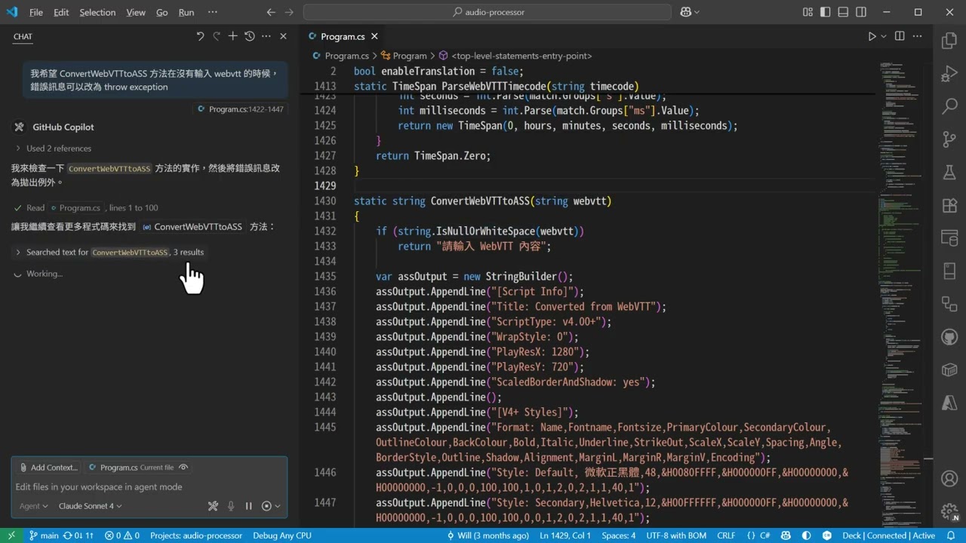Show chat history
Viewport: 966px width, 543px height.
(x=250, y=36)
